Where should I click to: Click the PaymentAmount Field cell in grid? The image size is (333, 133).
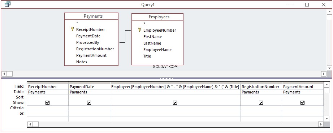coord(303,87)
